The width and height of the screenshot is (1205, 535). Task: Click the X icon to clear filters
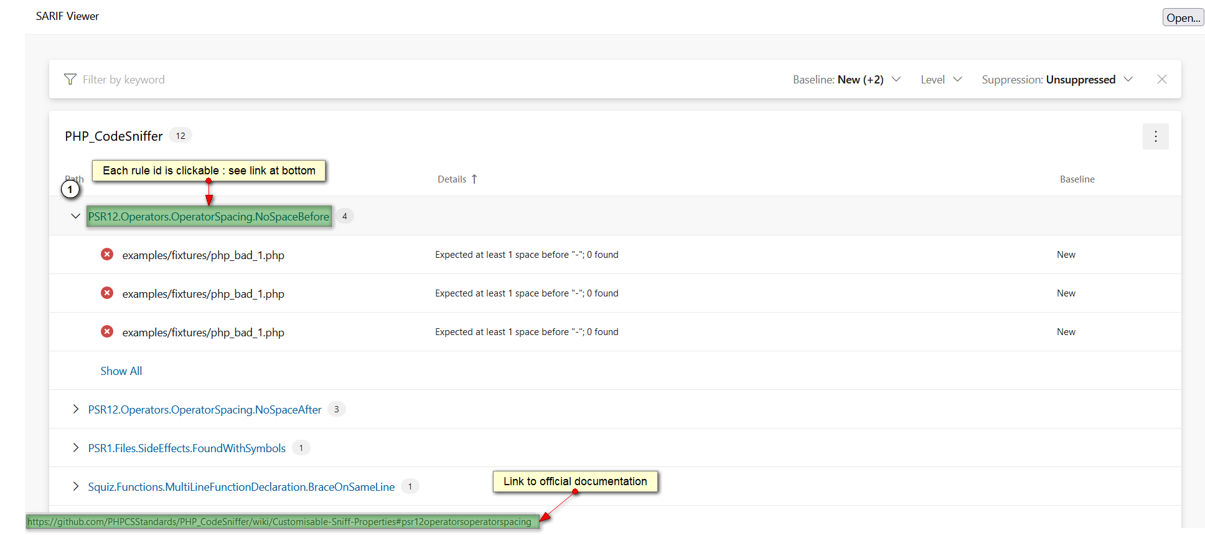tap(1161, 79)
